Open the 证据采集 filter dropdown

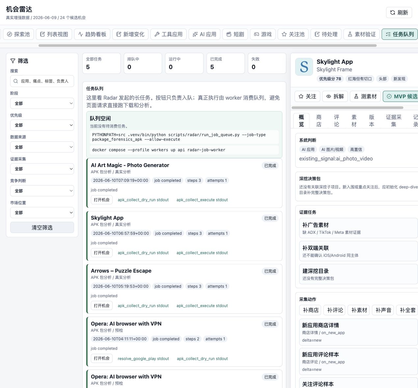click(42, 169)
